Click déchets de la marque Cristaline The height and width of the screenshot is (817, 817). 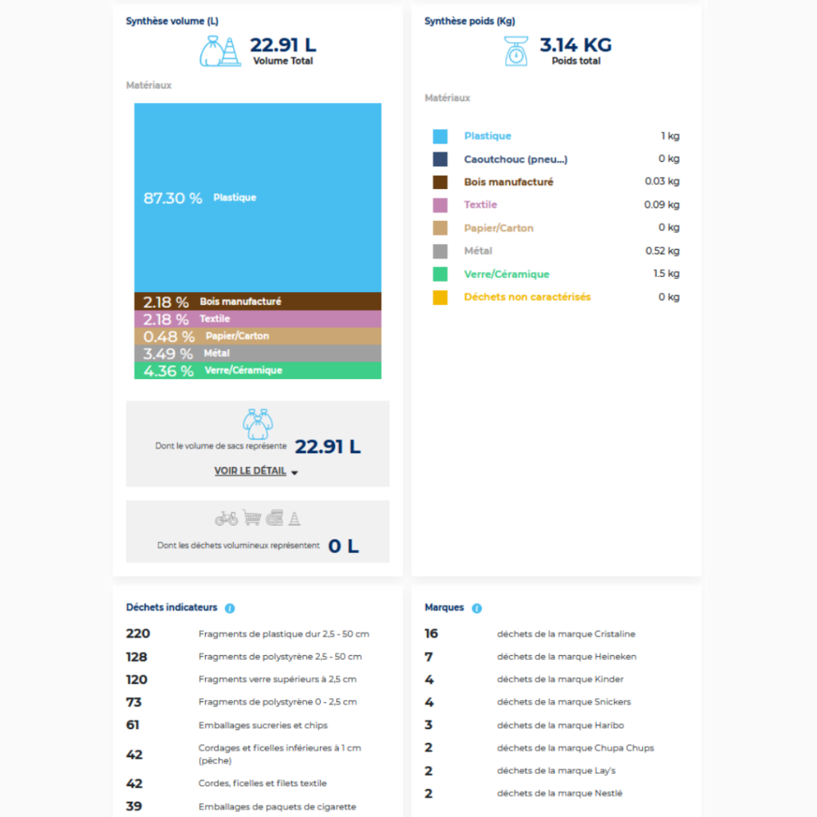[x=566, y=633]
